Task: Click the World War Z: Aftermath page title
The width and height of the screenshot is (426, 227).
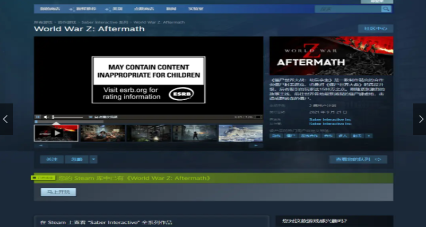Action: pyautogui.click(x=89, y=29)
